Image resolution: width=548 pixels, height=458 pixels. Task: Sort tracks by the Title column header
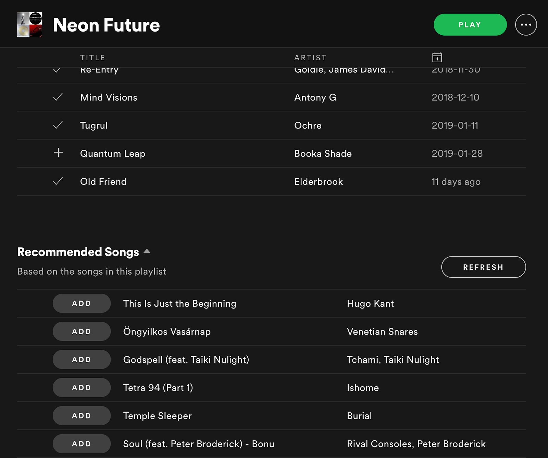[x=92, y=58]
